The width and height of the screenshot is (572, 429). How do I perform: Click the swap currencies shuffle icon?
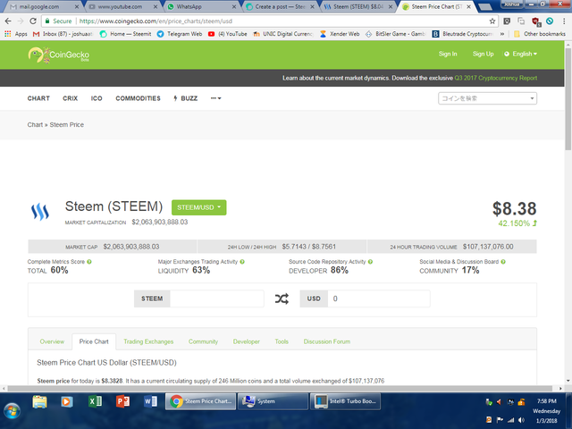[282, 299]
